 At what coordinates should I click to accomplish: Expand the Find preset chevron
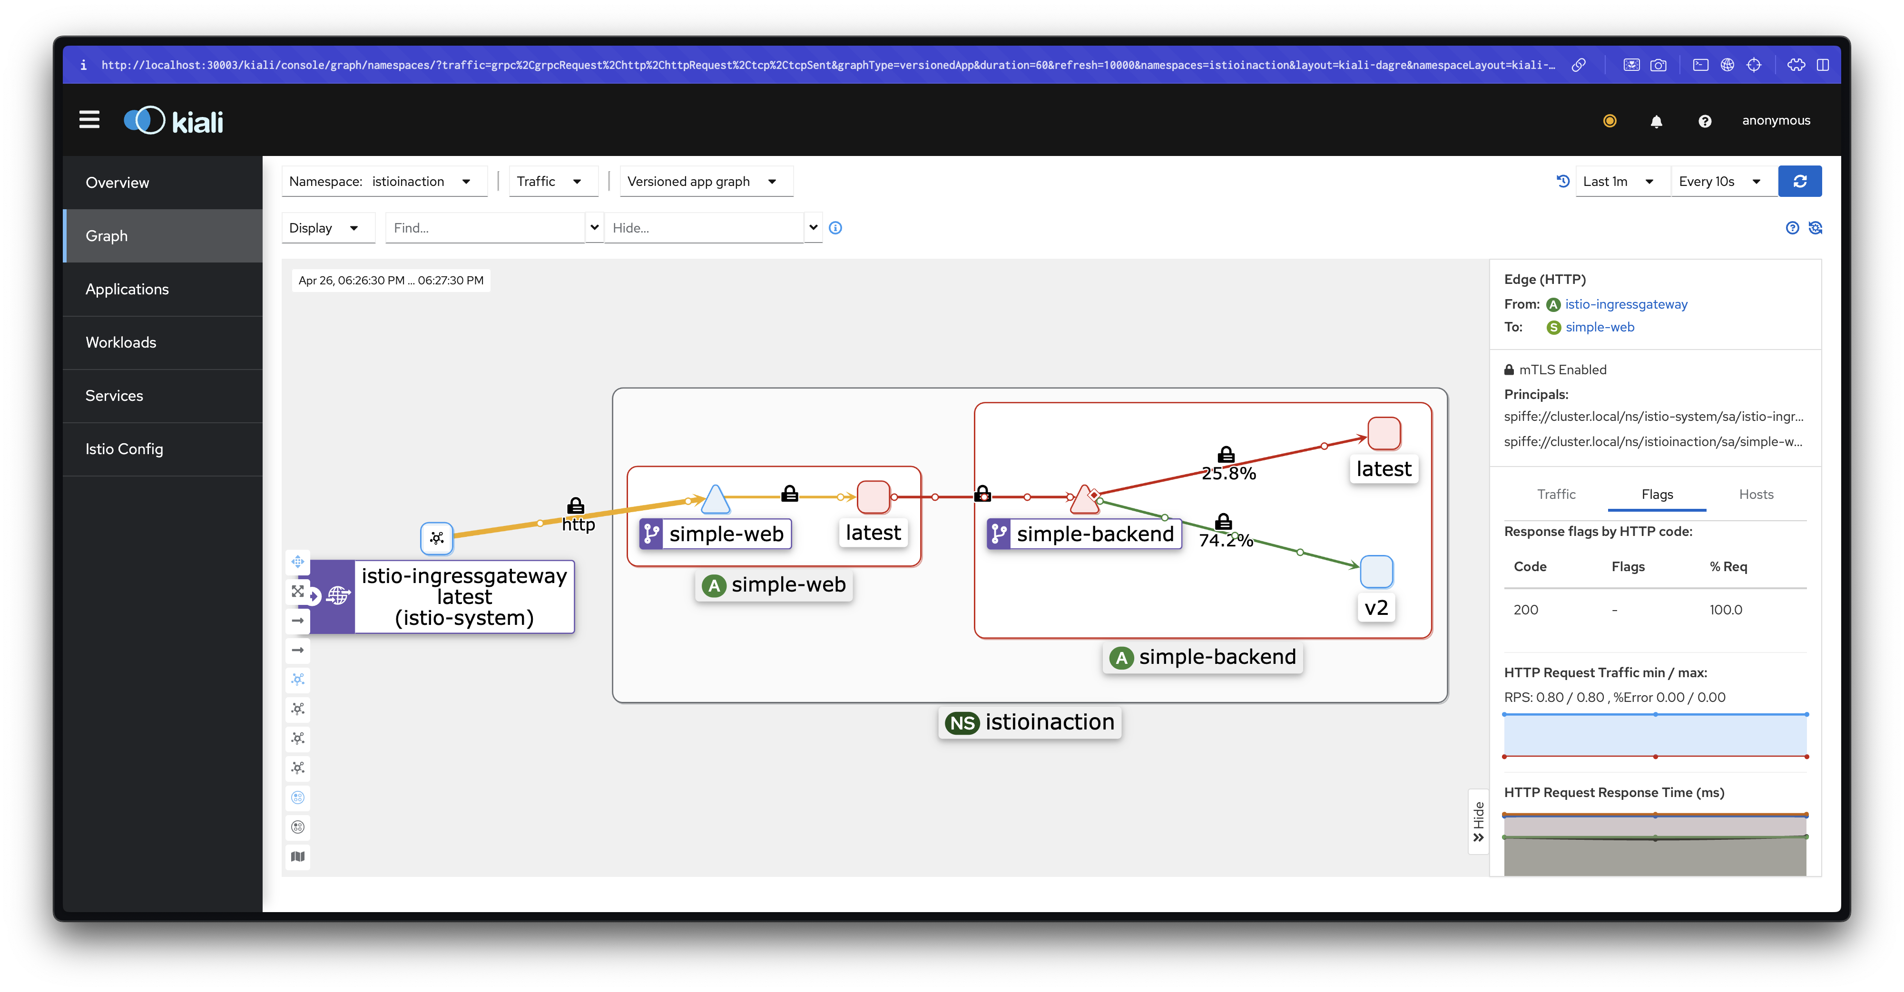[594, 227]
